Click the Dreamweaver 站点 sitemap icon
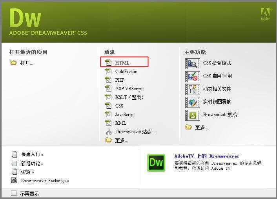 [109, 132]
